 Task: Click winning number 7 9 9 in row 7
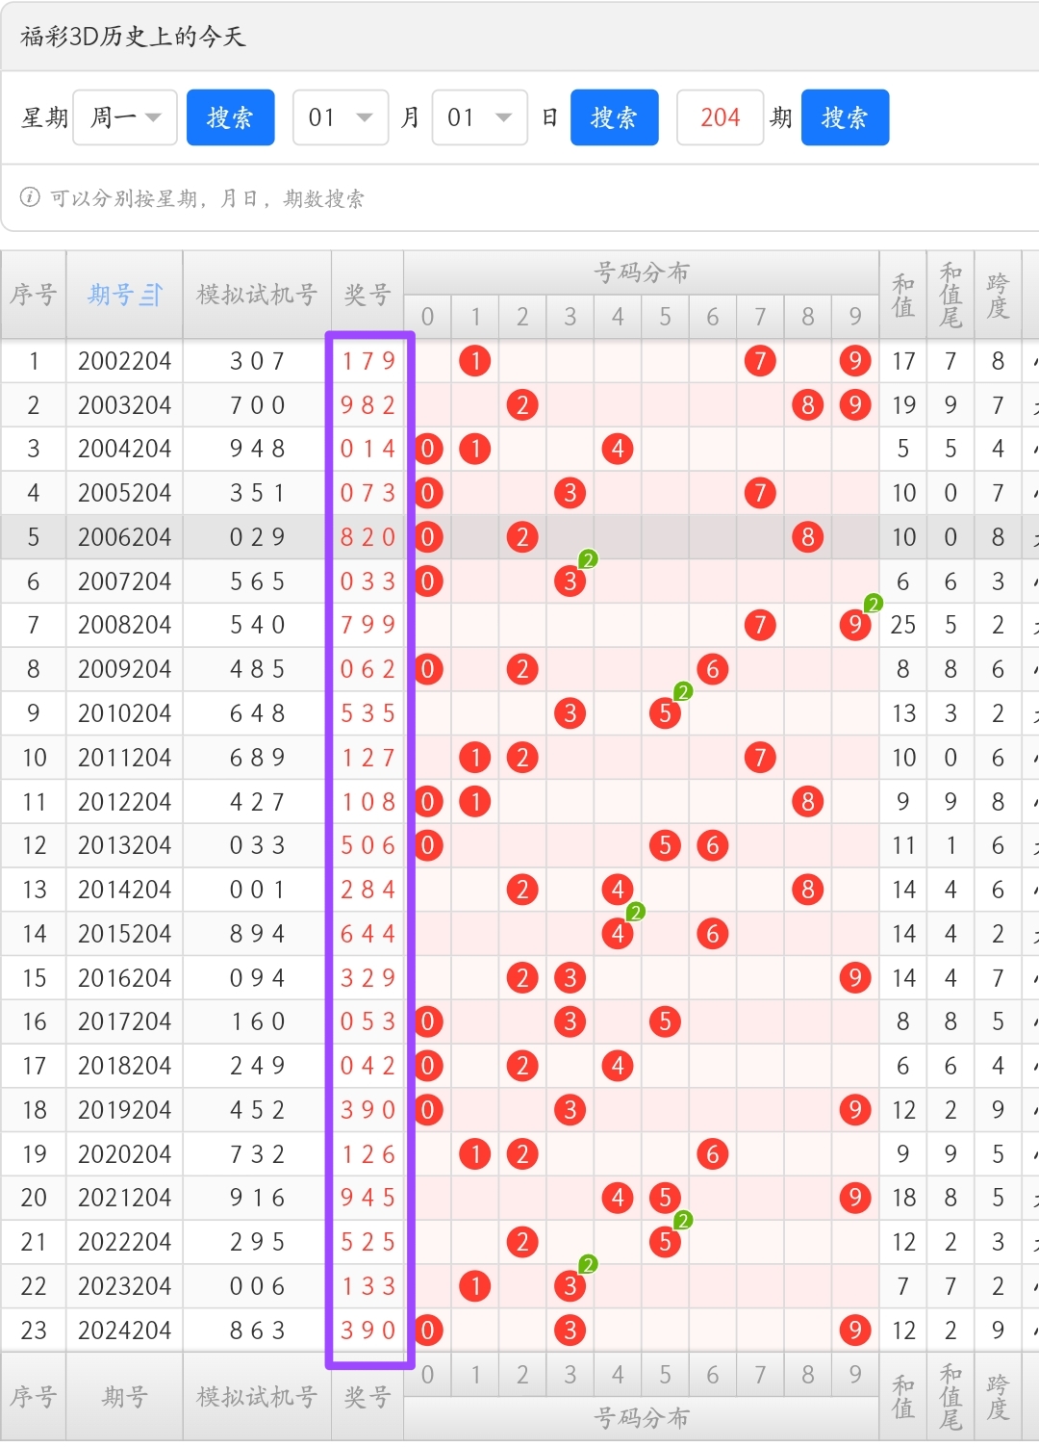[368, 625]
